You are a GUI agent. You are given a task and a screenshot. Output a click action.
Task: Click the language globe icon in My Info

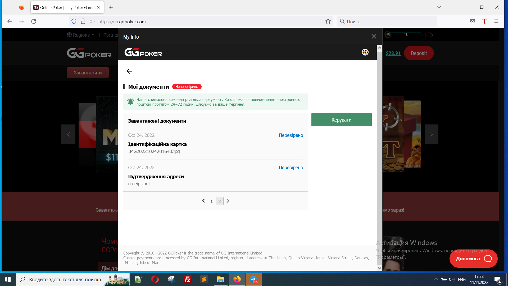365,52
